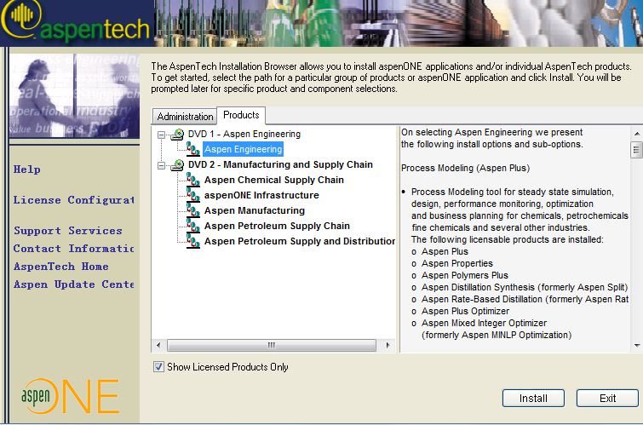
Task: Select aspenONE Infrastructure item
Action: click(261, 195)
